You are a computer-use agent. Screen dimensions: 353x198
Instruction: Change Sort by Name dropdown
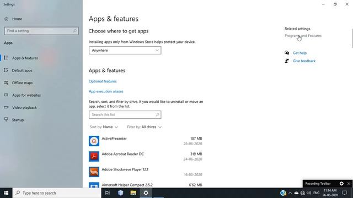click(x=104, y=127)
